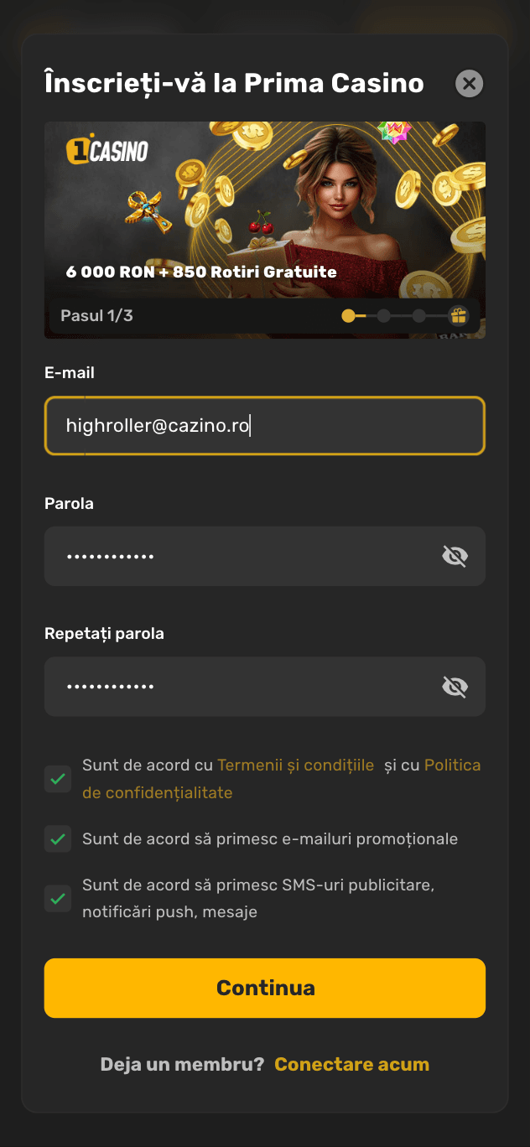Close the registration dialog
Image resolution: width=530 pixels, height=1147 pixels.
pyautogui.click(x=469, y=84)
